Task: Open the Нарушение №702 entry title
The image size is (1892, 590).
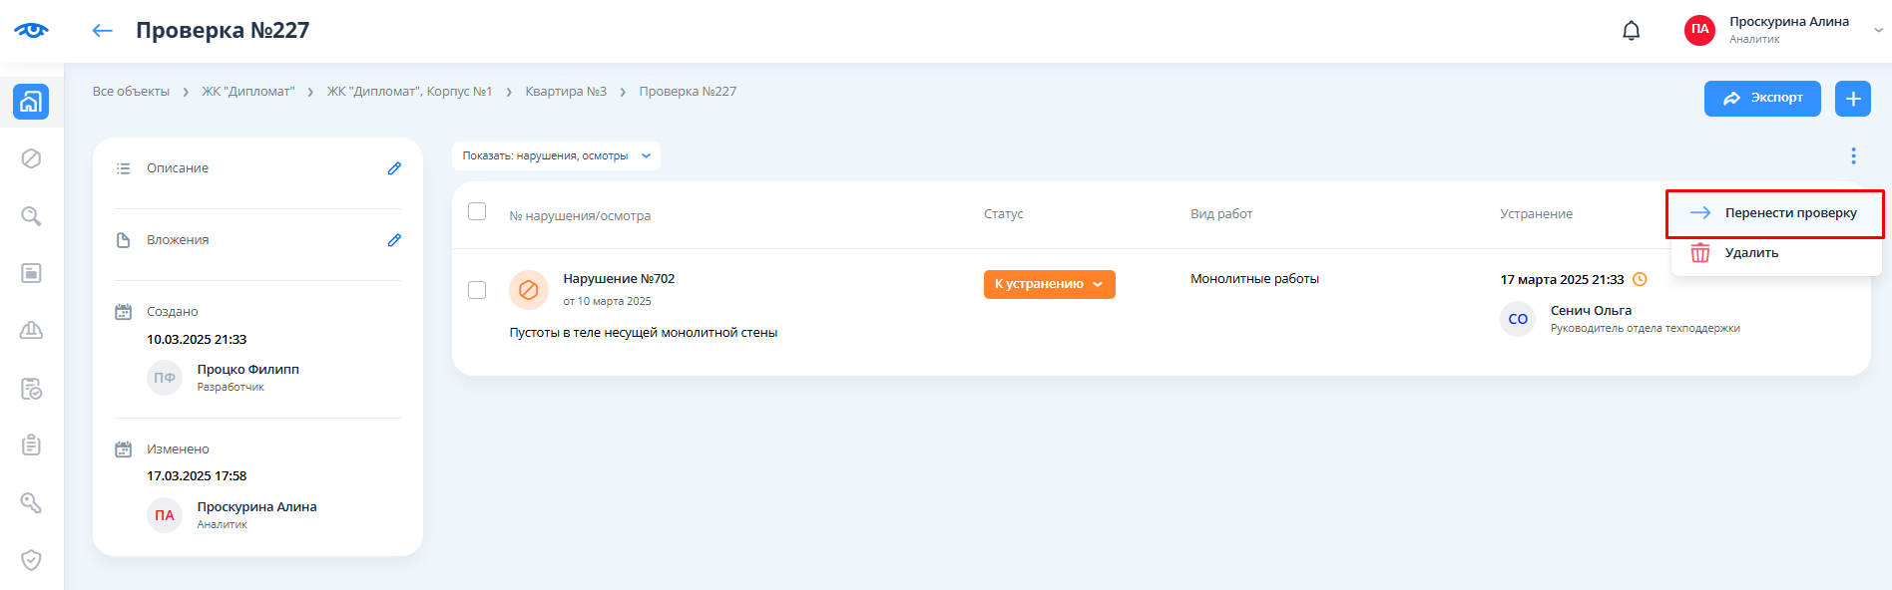Action: tap(619, 279)
